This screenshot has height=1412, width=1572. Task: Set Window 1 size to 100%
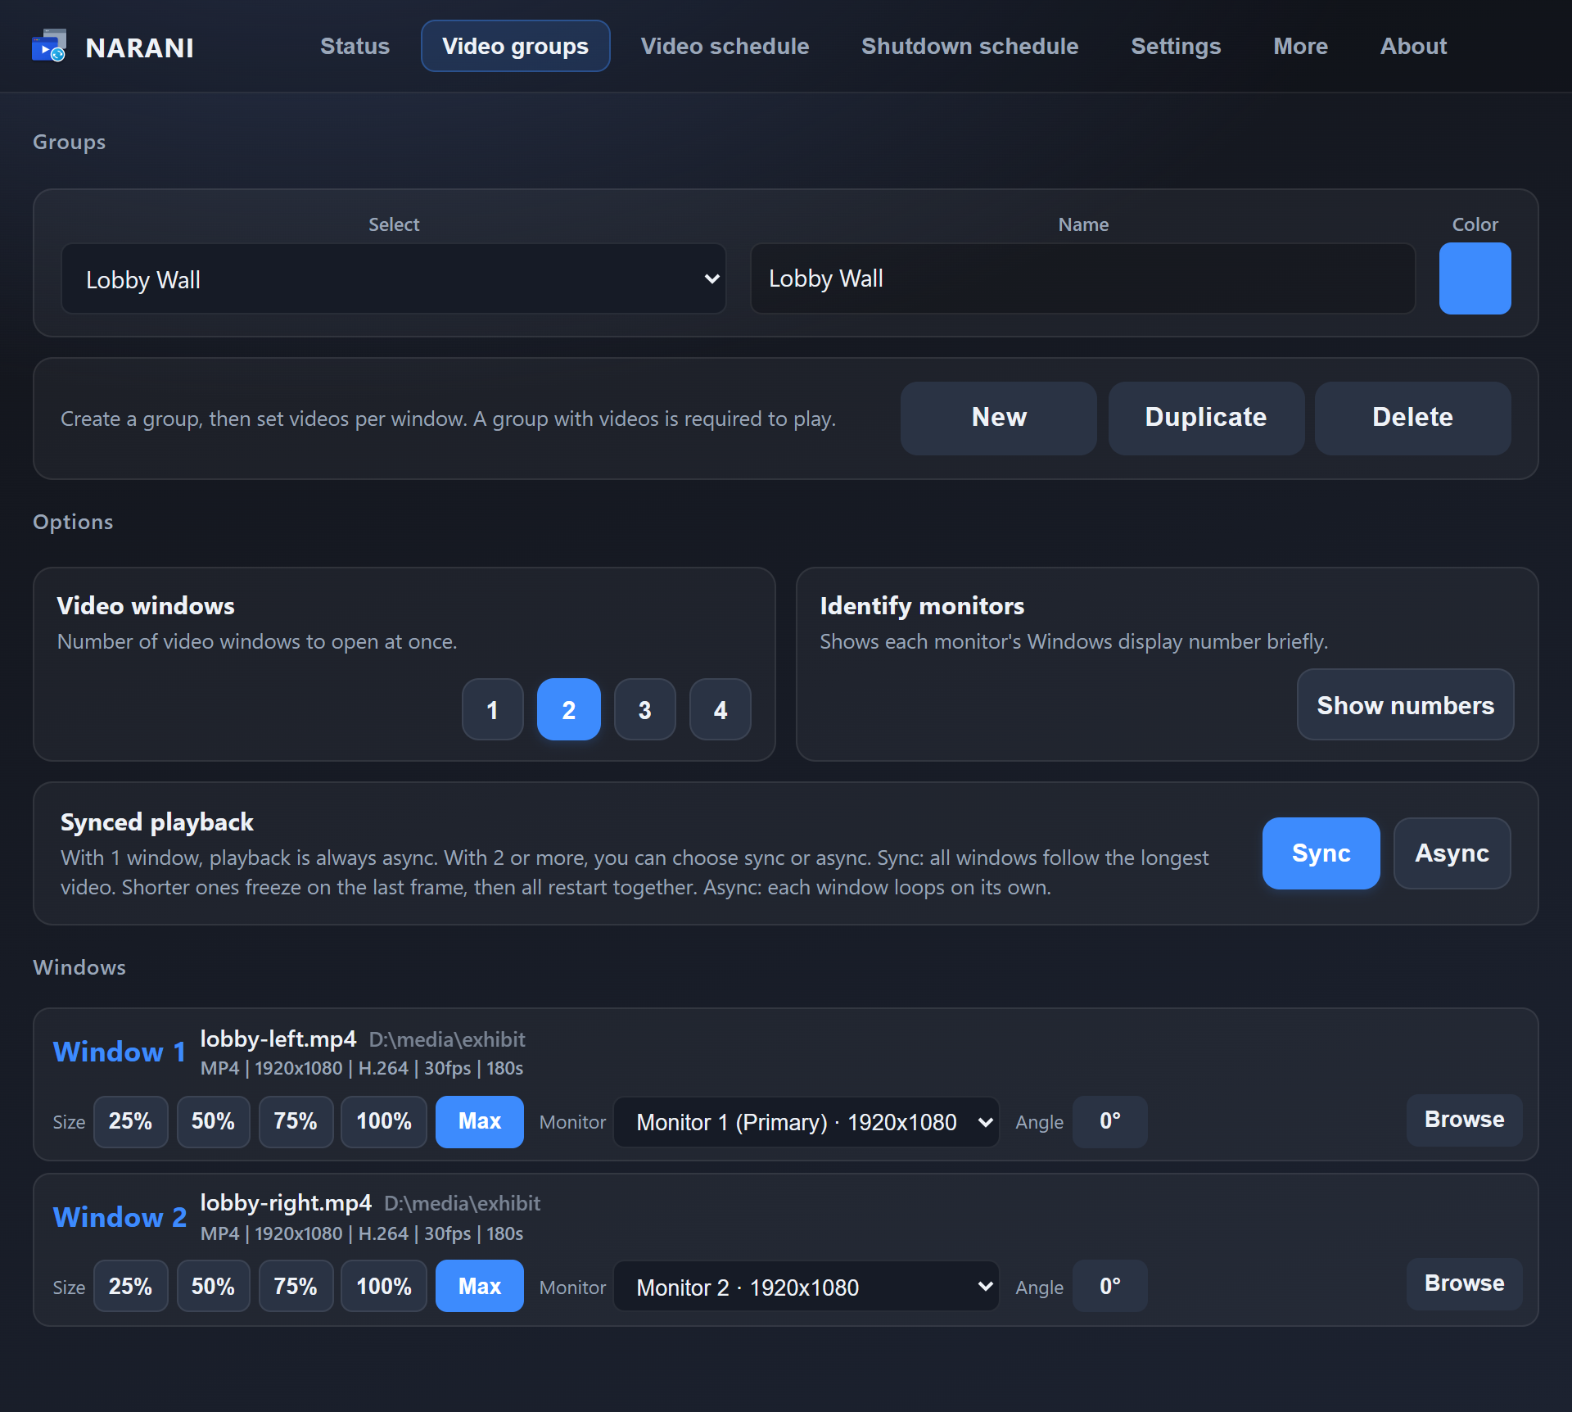(383, 1121)
